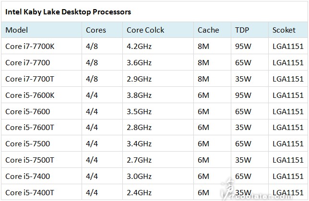Viewport: 309px width, 201px height.
Task: Click the Core Colck column header
Action: click(x=145, y=30)
